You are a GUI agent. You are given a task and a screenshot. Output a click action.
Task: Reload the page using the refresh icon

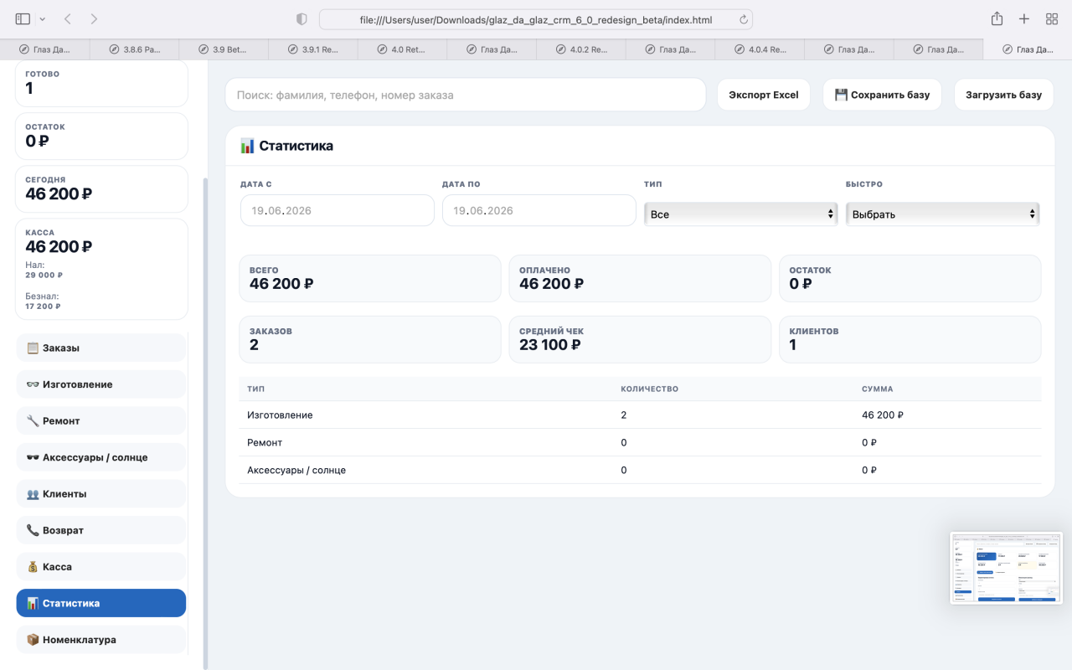tap(743, 19)
